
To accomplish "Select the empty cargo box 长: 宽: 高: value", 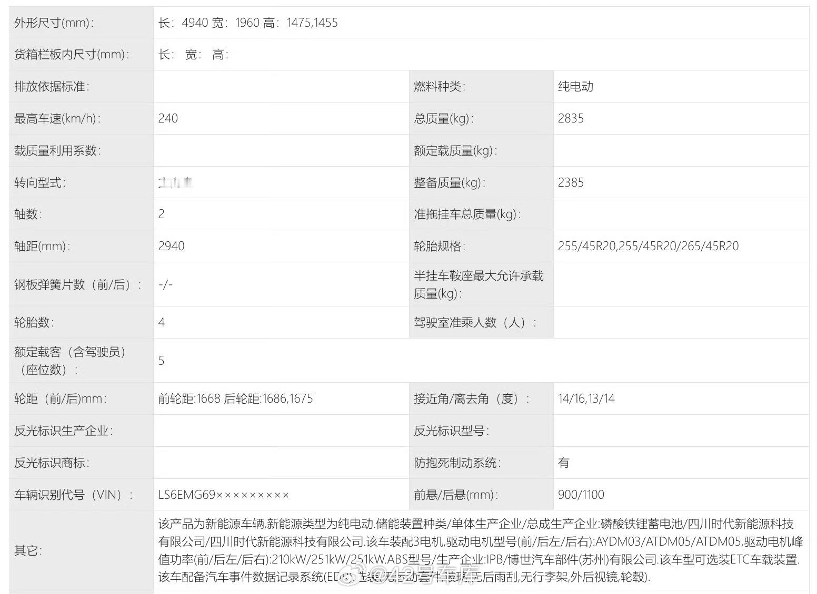I will 193,55.
